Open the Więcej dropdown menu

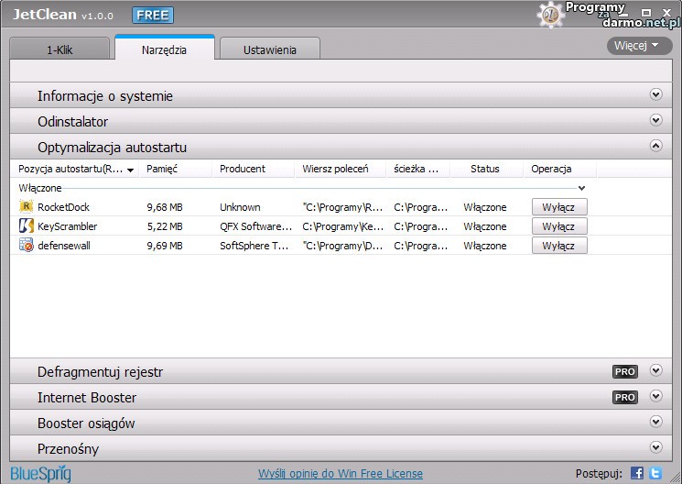pos(638,45)
